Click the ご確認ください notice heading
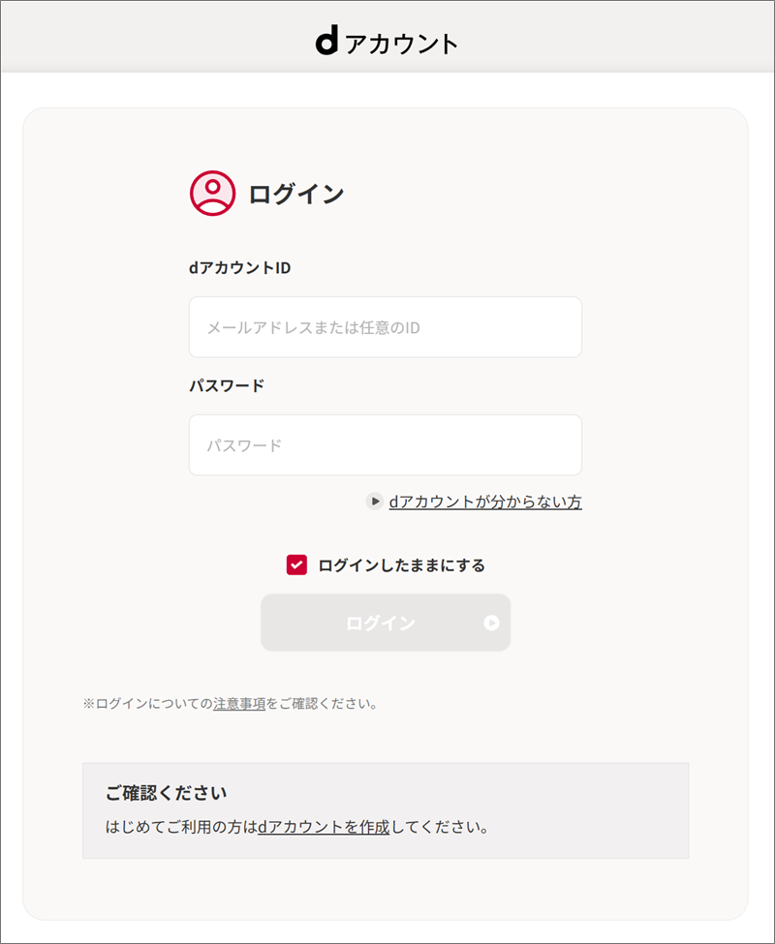 tap(167, 793)
